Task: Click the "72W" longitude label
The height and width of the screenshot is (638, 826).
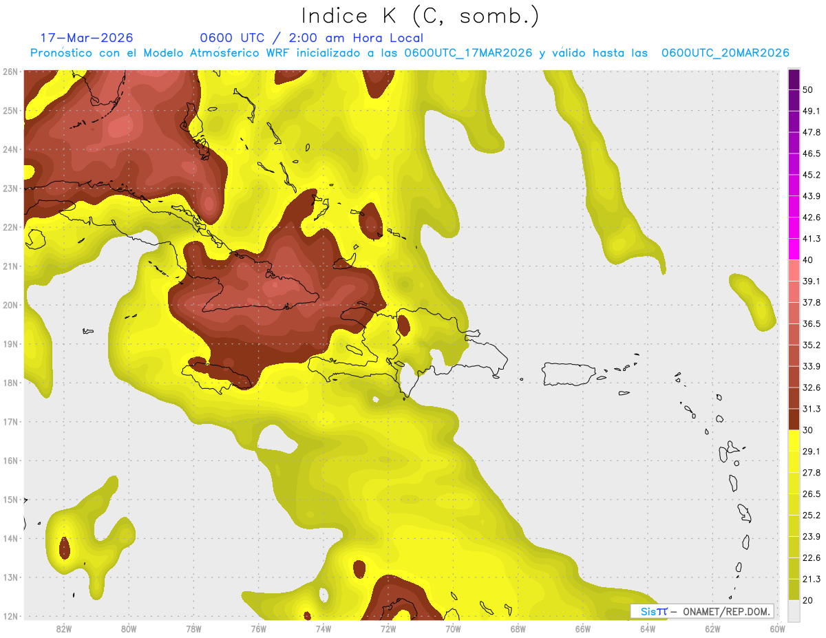Action: click(388, 628)
